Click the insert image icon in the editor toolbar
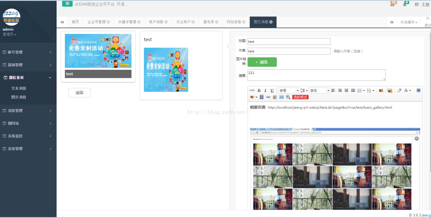 (381, 90)
